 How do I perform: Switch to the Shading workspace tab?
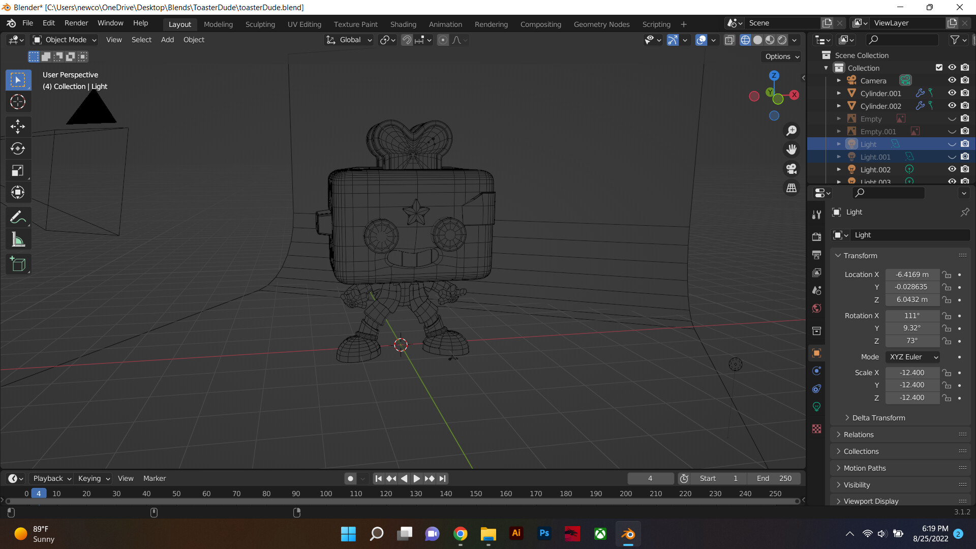pyautogui.click(x=403, y=24)
